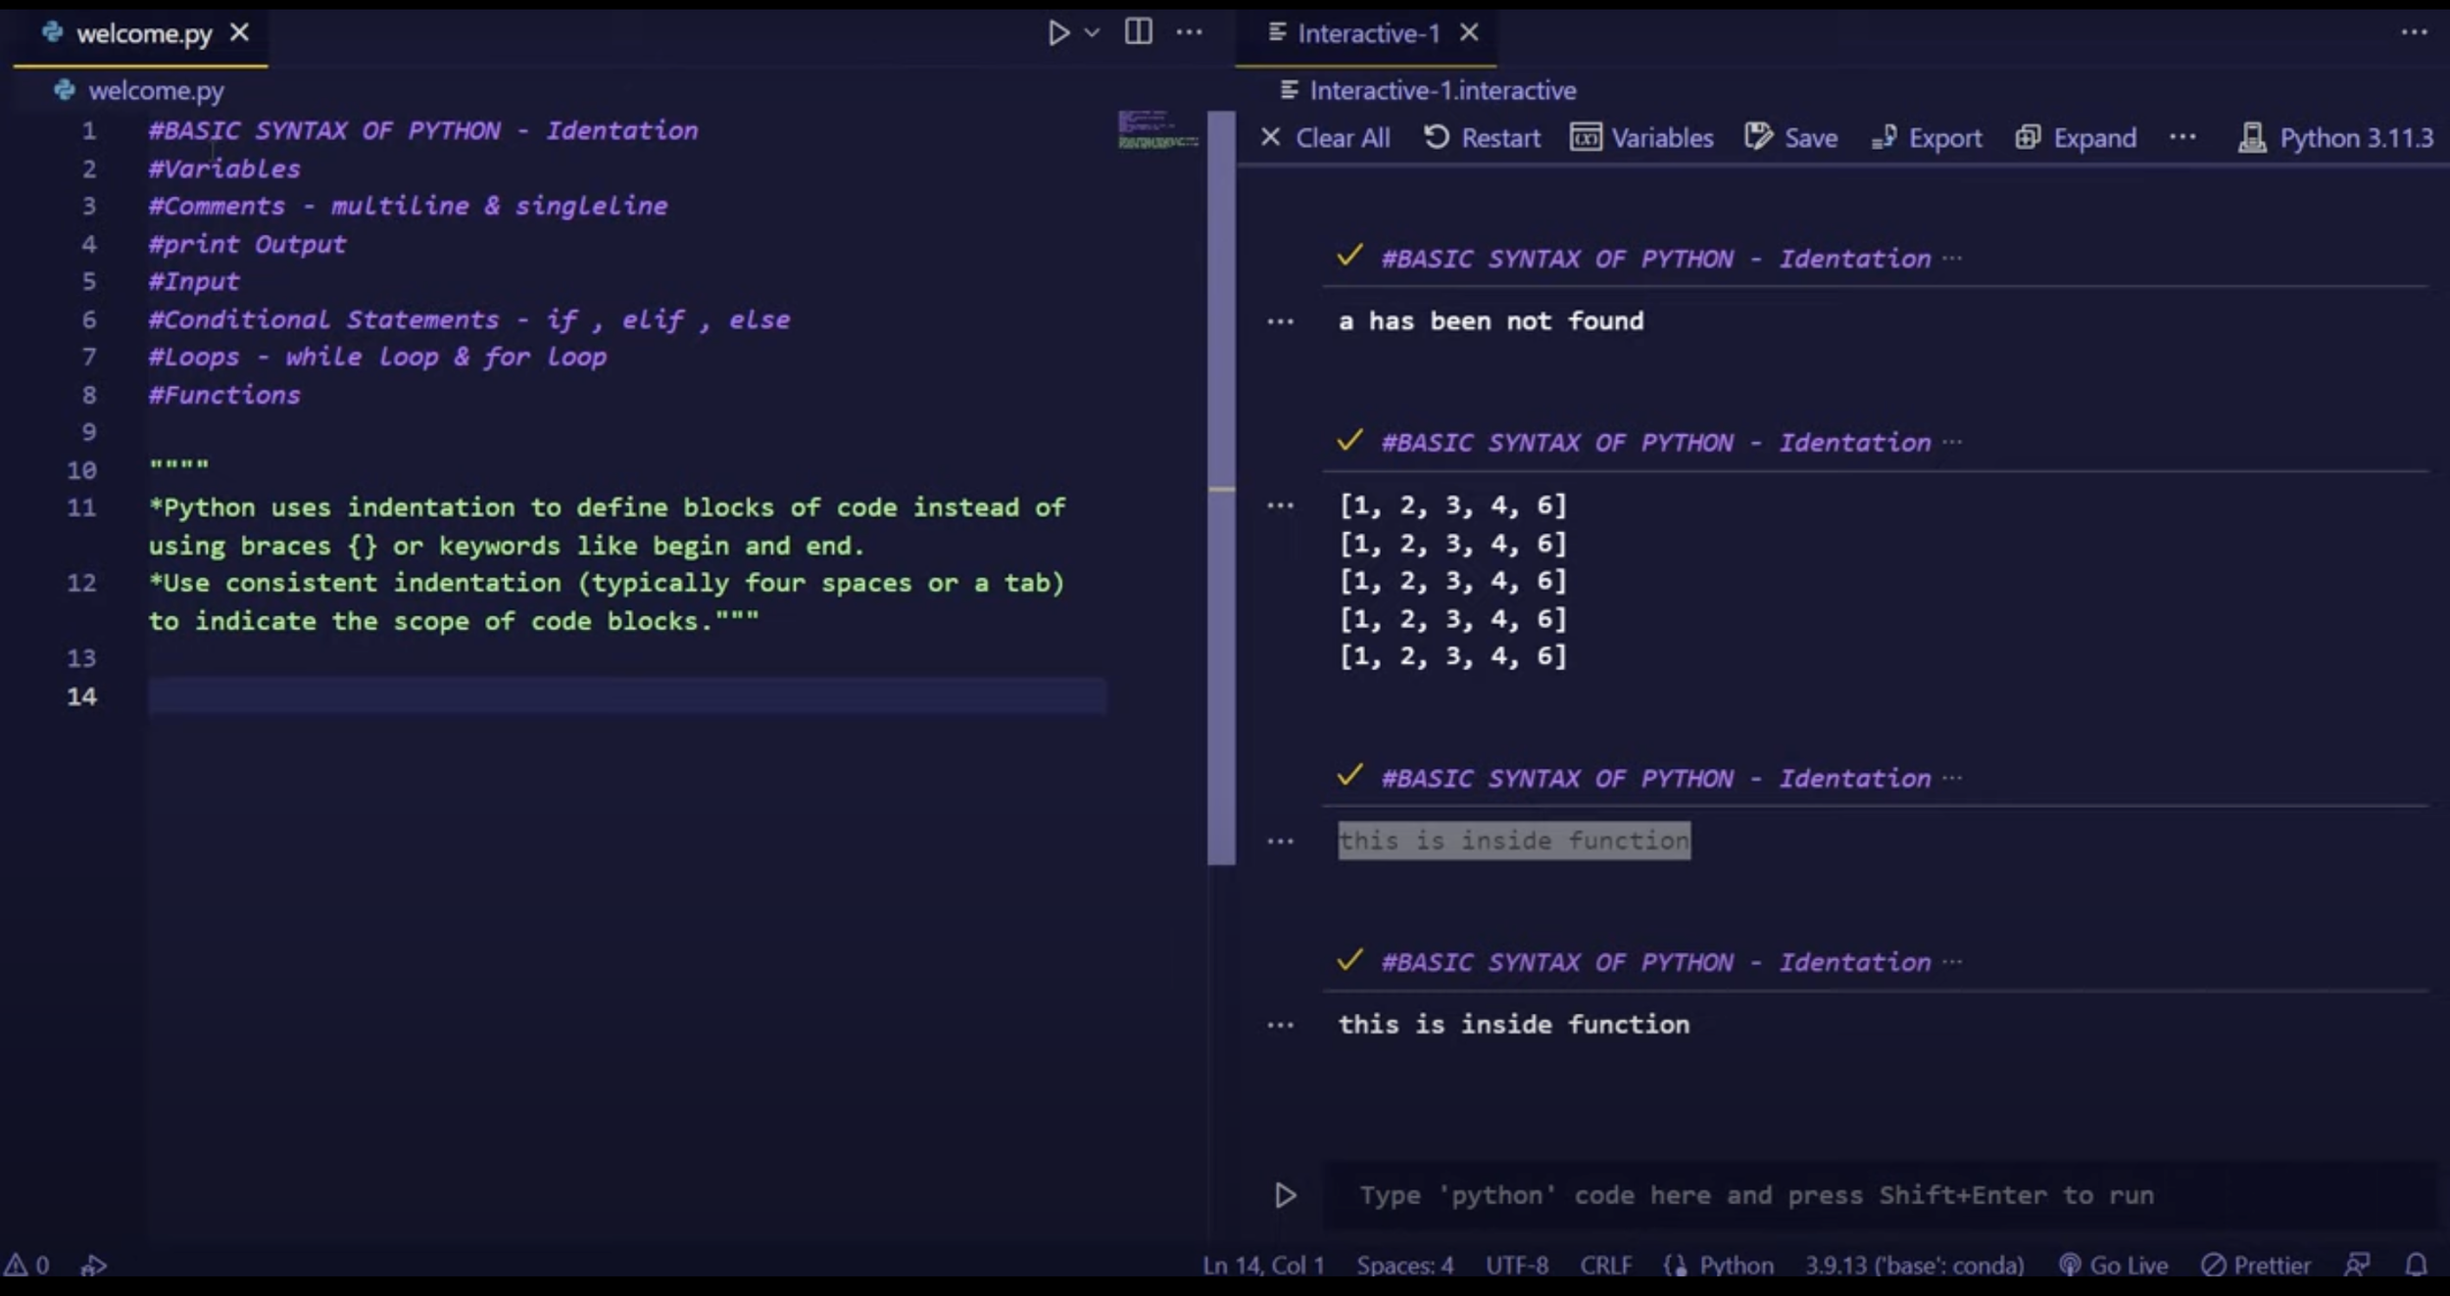Export the interactive window contents
This screenshot has height=1296, width=2450.
pos(1925,137)
